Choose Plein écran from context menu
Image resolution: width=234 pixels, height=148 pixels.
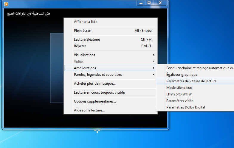pos(111,31)
